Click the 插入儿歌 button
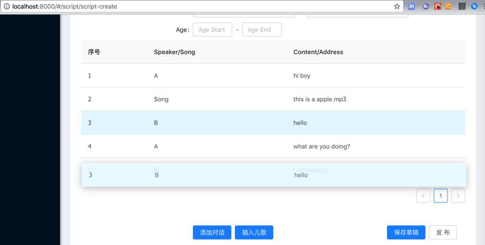The height and width of the screenshot is (245, 485). (254, 233)
